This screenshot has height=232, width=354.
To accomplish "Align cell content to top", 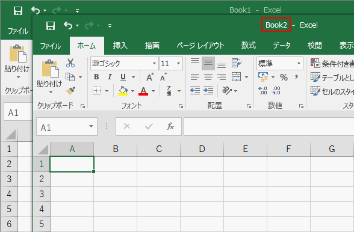I will tap(195, 61).
